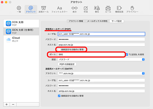The height and width of the screenshot is (109, 153).
Task: Select the iCloud account
Action: pos(21,39)
